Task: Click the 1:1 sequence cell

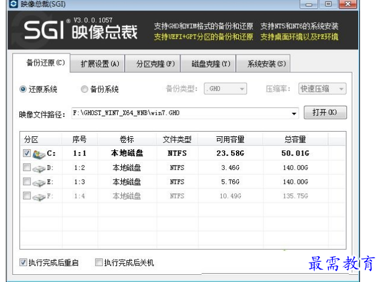Action: (80, 153)
